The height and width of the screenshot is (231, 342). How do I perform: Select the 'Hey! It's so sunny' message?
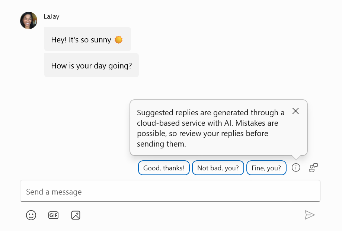(x=87, y=39)
